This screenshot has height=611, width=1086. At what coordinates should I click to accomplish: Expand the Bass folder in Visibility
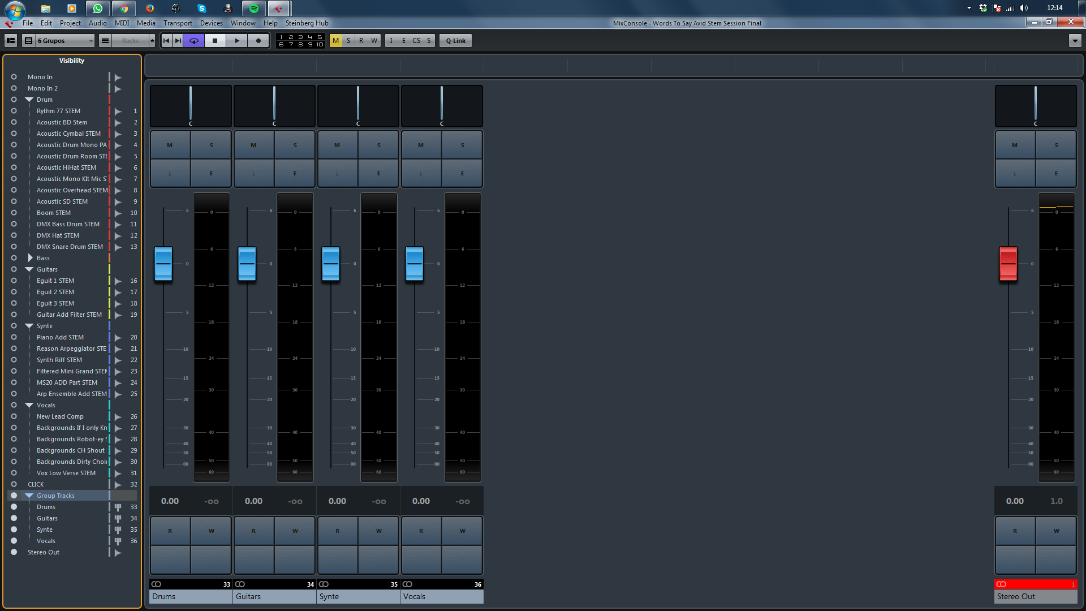pos(30,258)
